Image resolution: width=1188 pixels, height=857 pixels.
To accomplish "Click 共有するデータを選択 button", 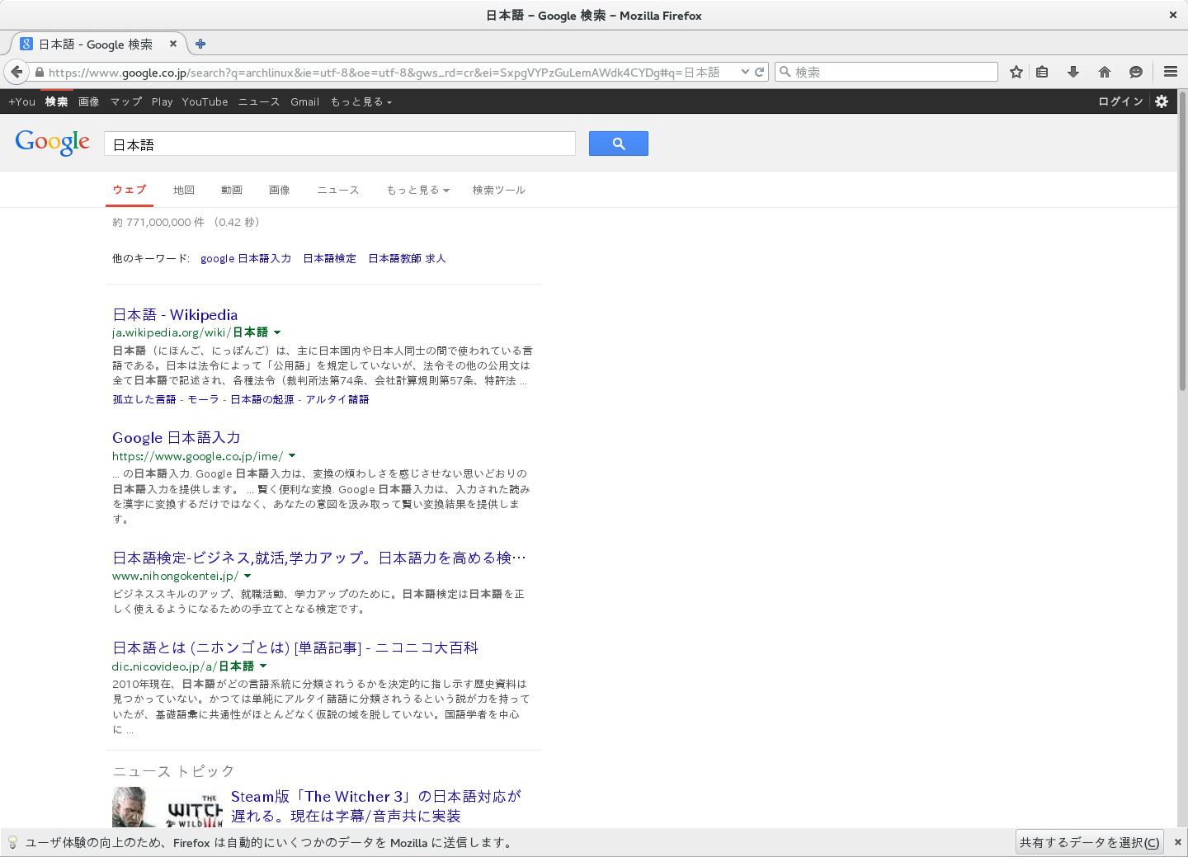I will pos(1090,842).
